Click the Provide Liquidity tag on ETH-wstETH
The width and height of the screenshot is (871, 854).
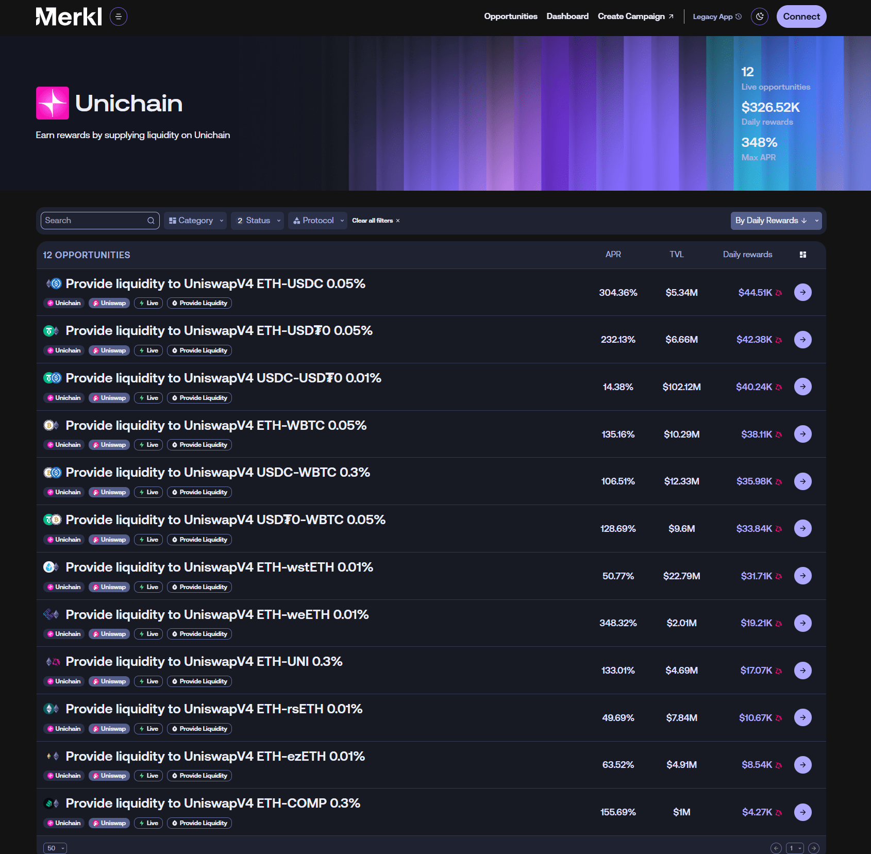199,587
